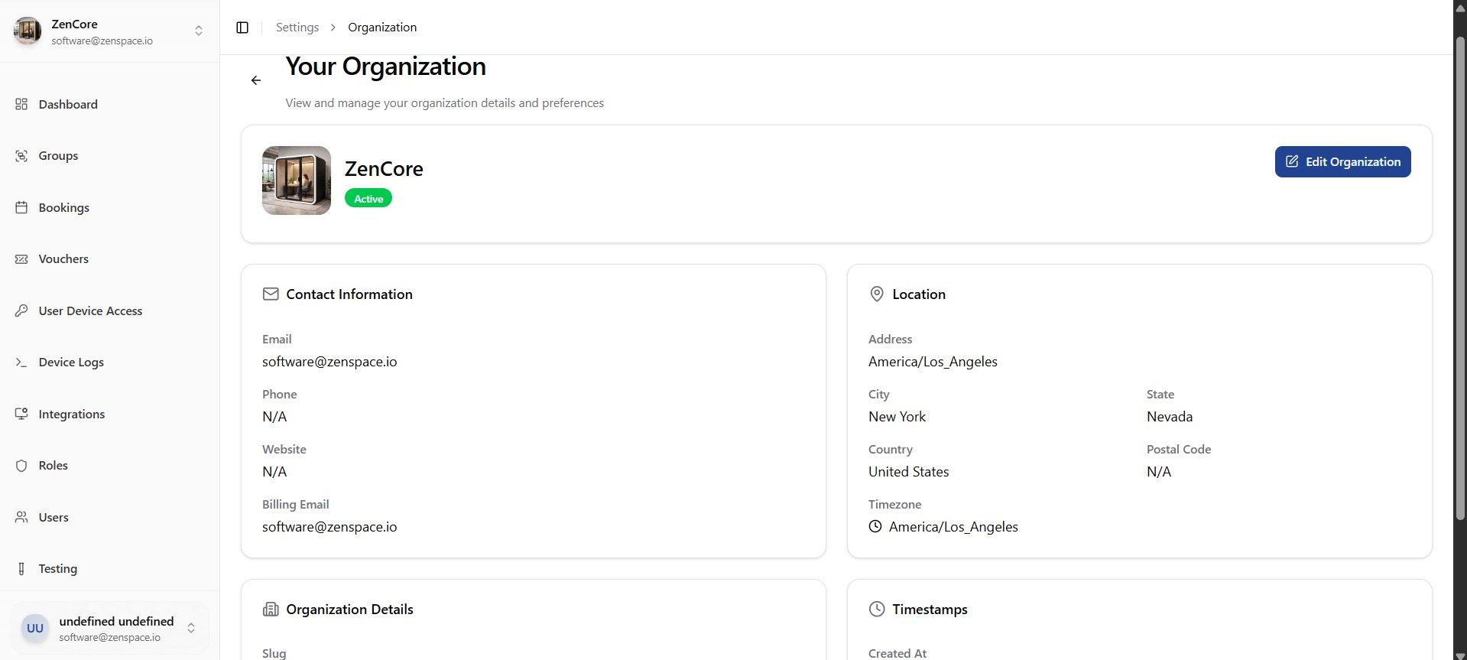Click the User Device Access key icon
The width and height of the screenshot is (1467, 660).
click(x=21, y=310)
